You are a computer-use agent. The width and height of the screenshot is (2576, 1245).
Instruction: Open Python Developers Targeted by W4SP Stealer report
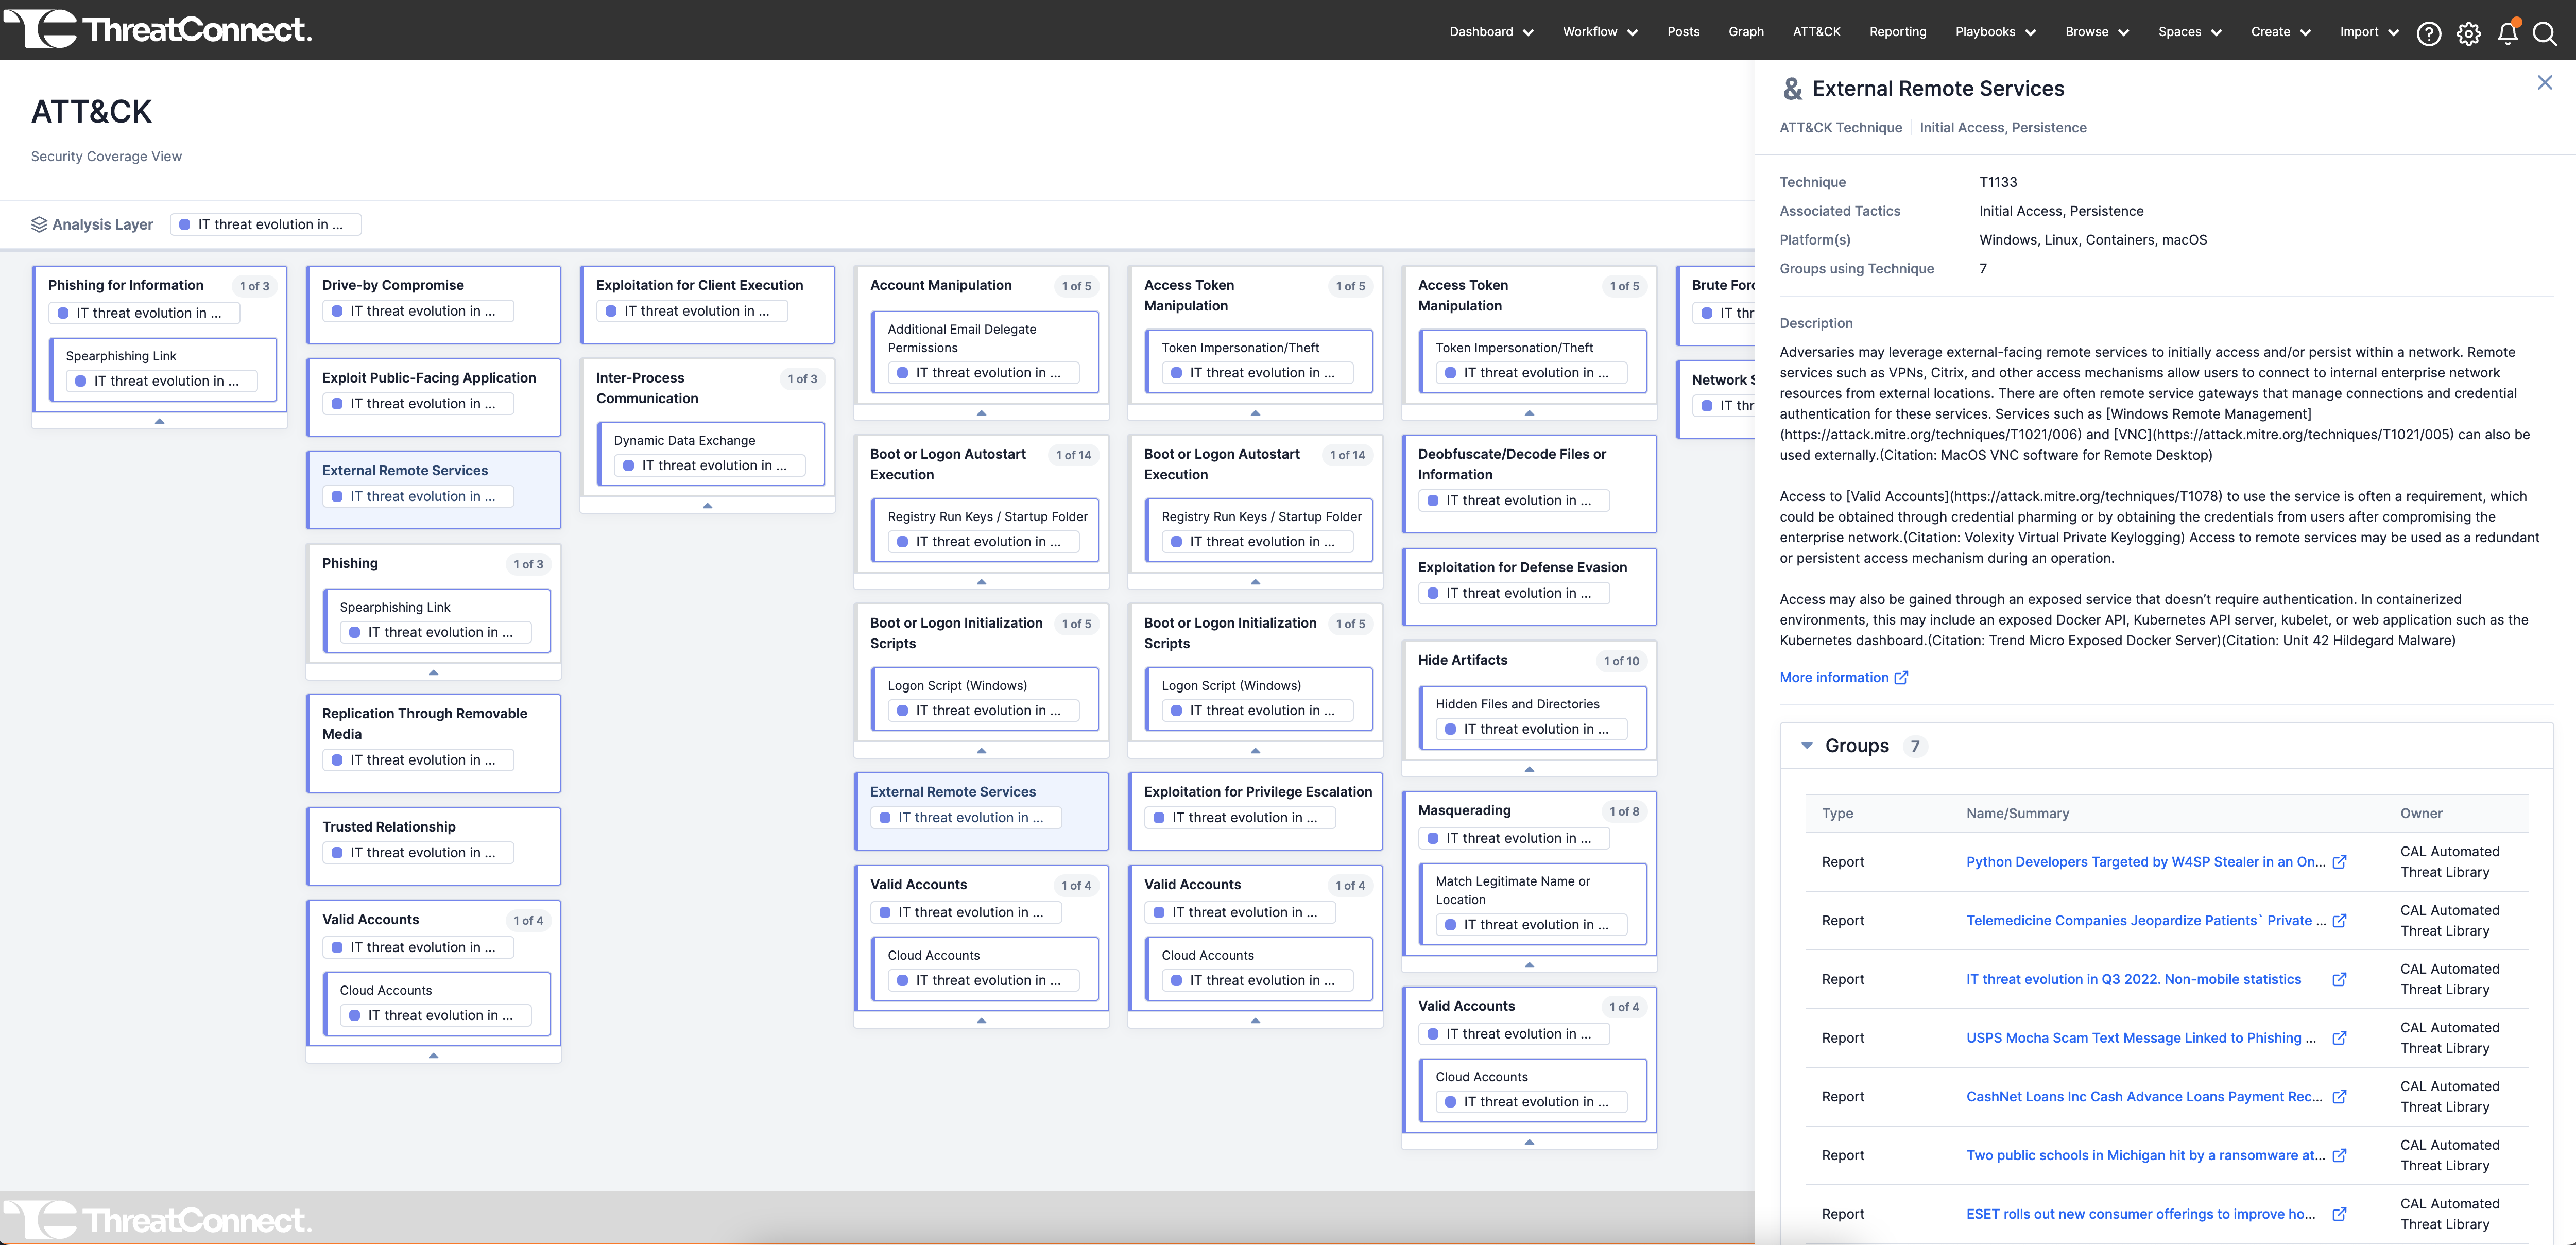2145,862
